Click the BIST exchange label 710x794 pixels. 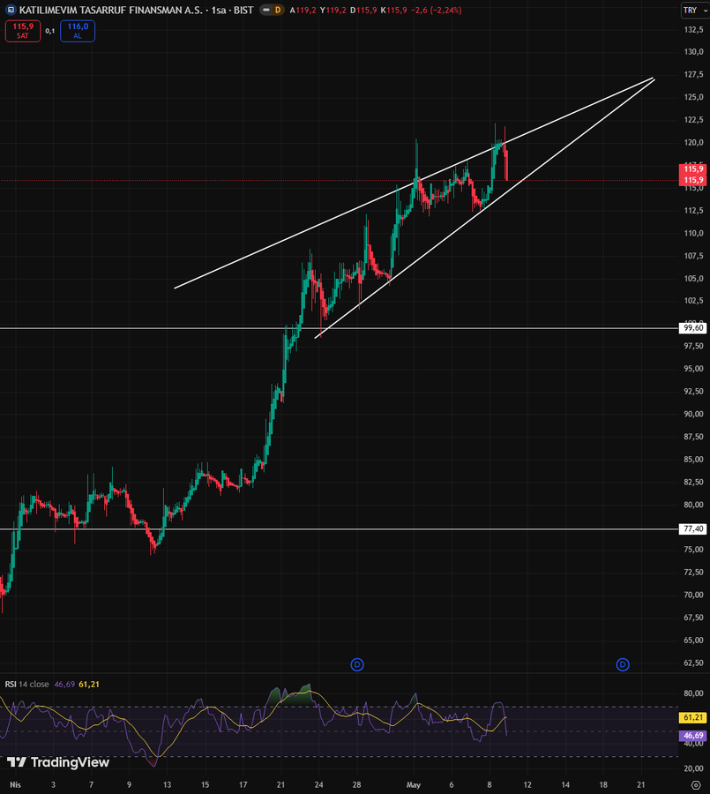pyautogui.click(x=243, y=10)
